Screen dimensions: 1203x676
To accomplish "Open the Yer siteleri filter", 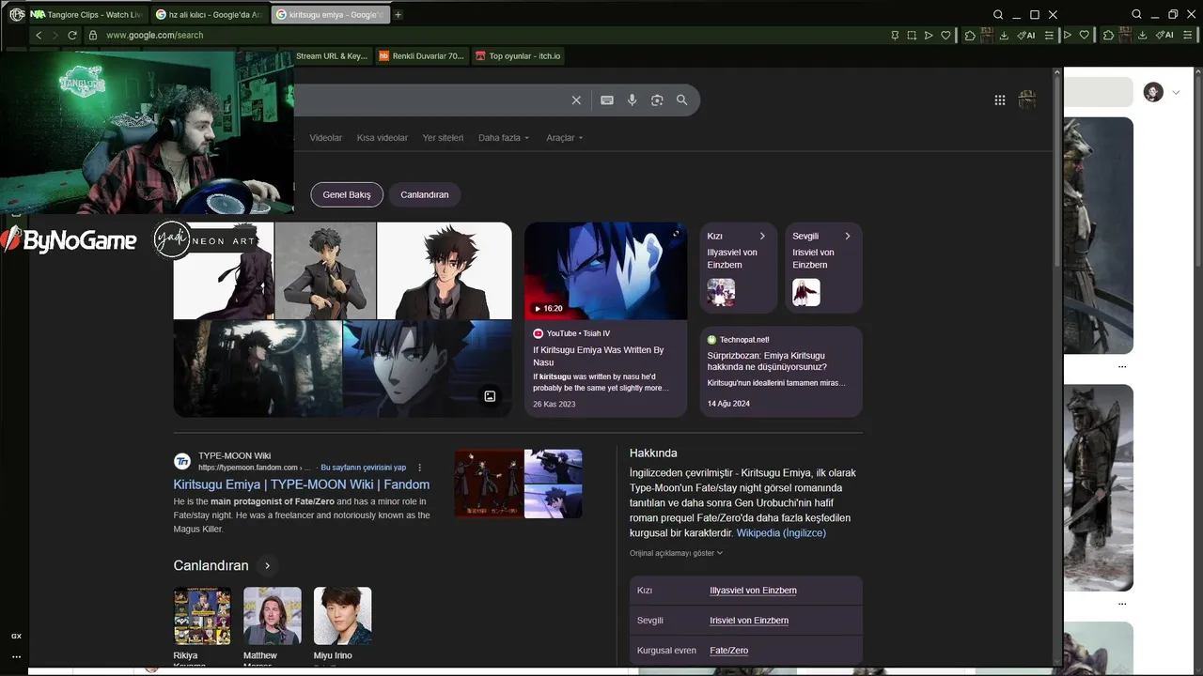I will coord(443,138).
